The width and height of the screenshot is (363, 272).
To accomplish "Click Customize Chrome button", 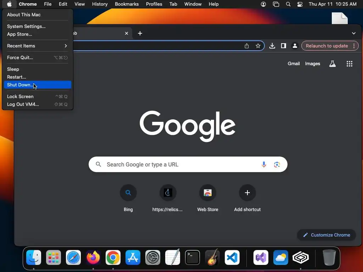I will coord(326,235).
